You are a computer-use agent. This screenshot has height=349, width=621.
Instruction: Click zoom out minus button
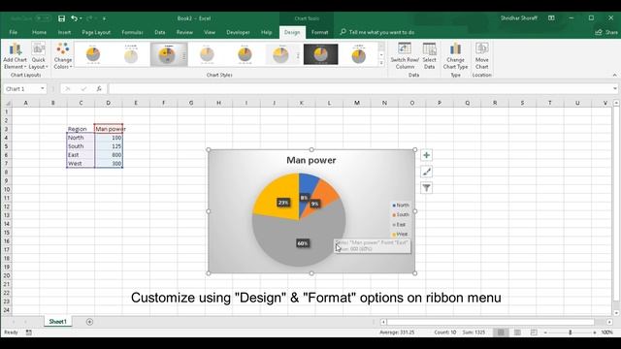[545, 333]
